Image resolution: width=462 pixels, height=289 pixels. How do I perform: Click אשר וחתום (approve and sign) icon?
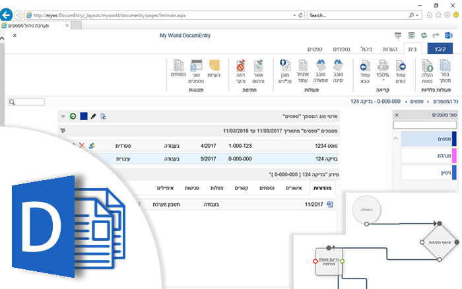(259, 65)
